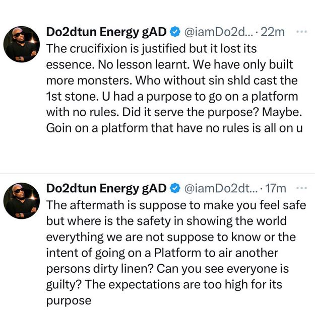Click the line 'Goin on a platform that have no rules'

click(x=174, y=128)
